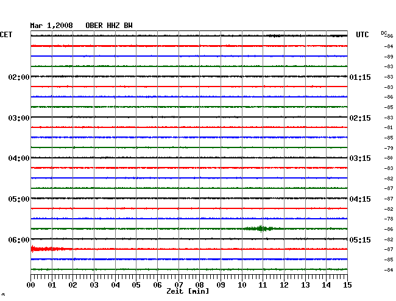The image size is (396, 301).
Task: Select the 06:00 CET time label
Action: point(19,239)
